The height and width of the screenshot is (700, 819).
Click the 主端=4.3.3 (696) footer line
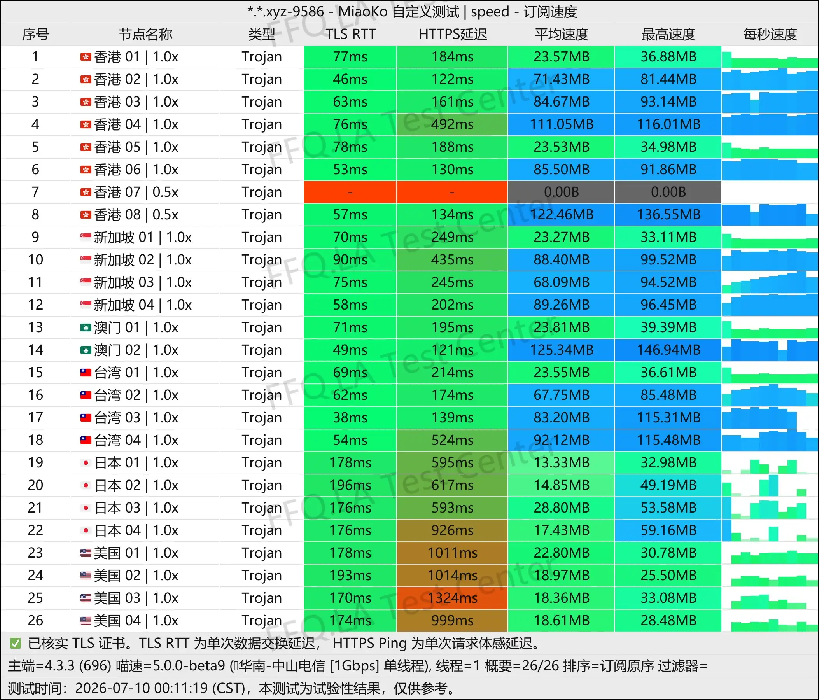click(358, 666)
